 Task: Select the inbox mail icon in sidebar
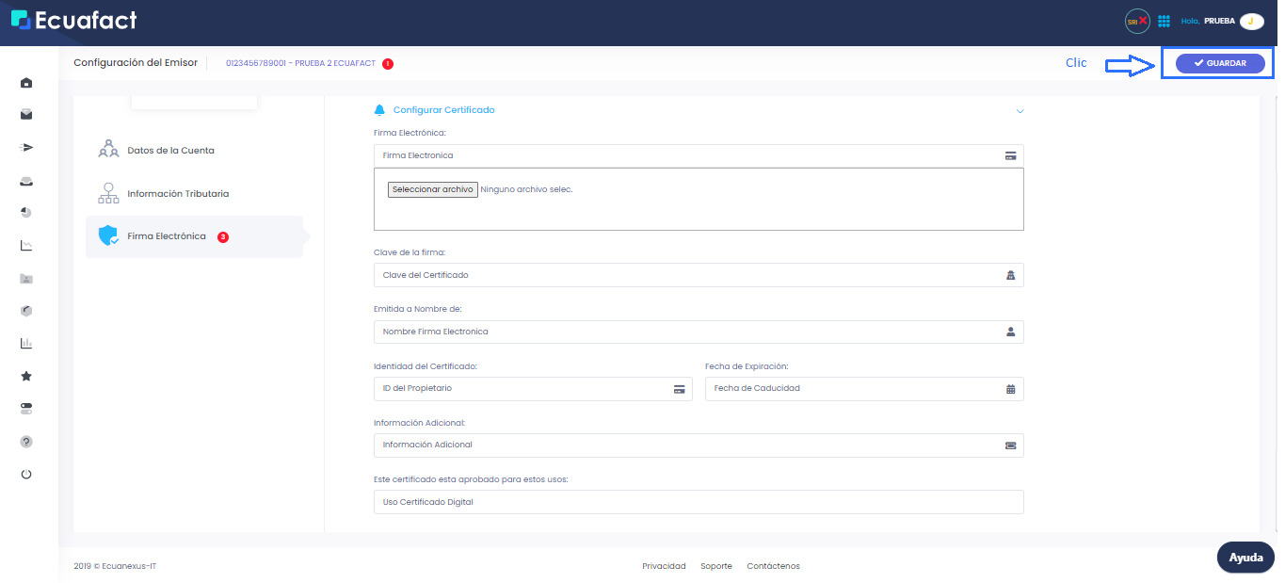(25, 114)
